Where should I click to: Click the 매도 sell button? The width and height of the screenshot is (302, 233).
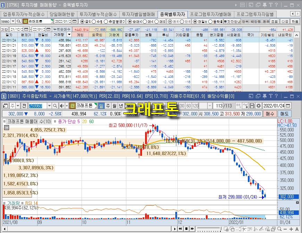click(285, 114)
